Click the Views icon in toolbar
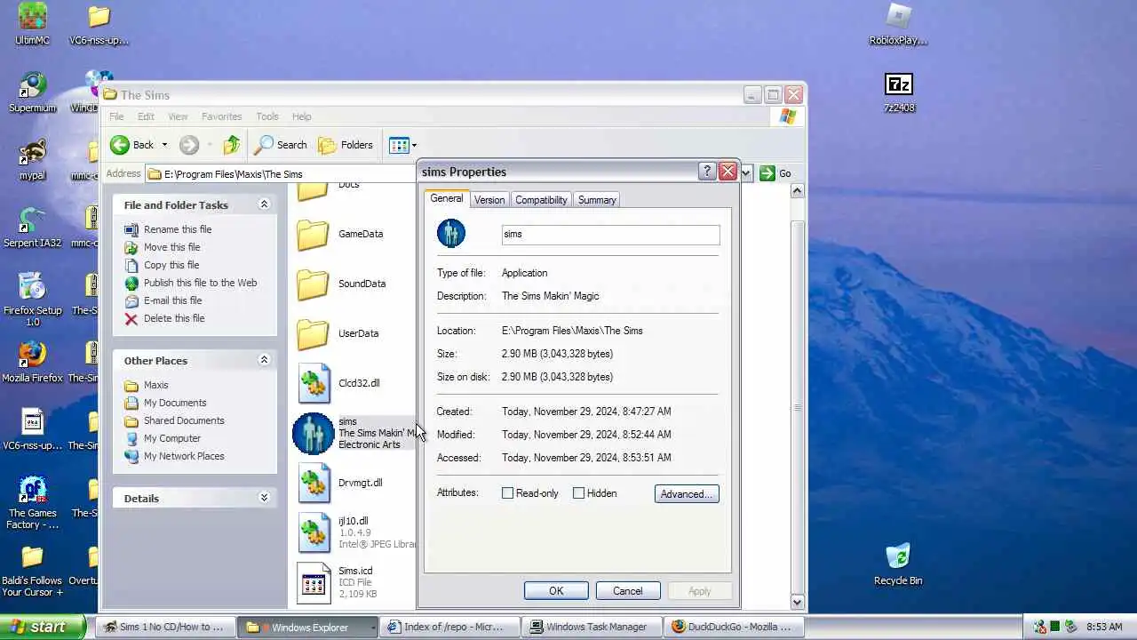Image resolution: width=1137 pixels, height=640 pixels. [399, 145]
